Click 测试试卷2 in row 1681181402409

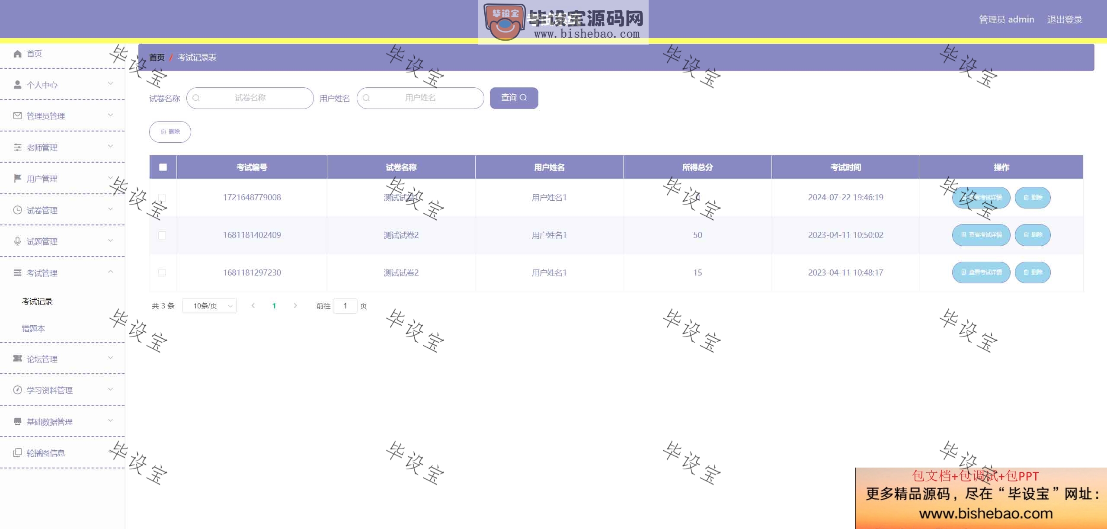click(x=401, y=235)
